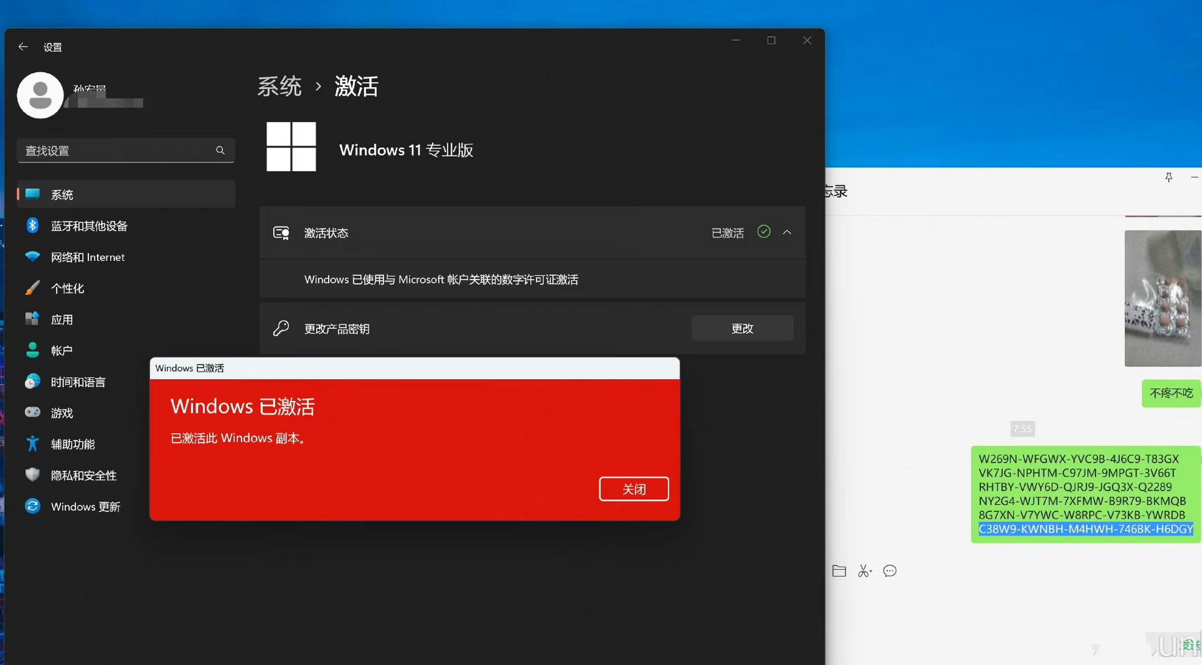The height and width of the screenshot is (665, 1202).
Task: Click the green activated checkmark icon
Action: 764,232
